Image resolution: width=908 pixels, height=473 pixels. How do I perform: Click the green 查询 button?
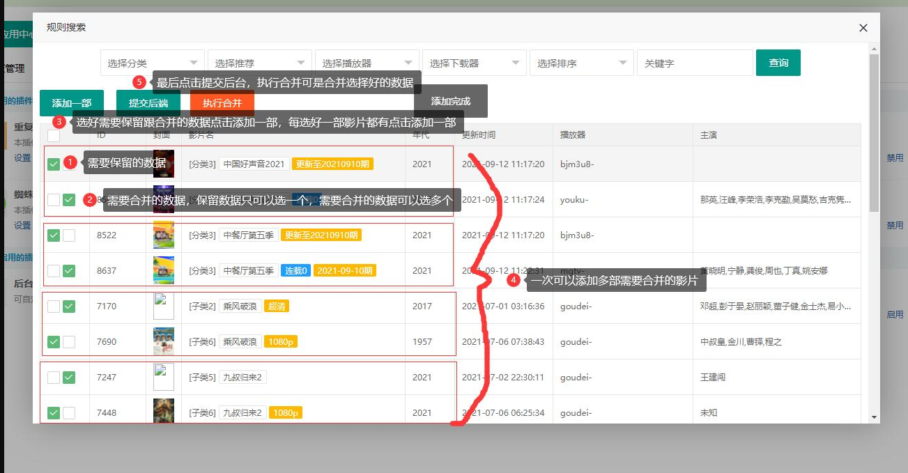tap(778, 63)
